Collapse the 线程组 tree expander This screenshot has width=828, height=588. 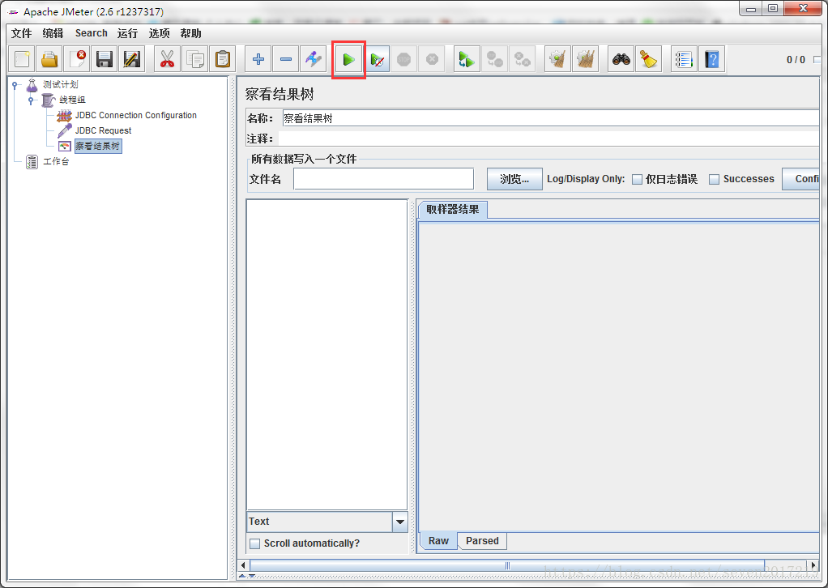[31, 100]
